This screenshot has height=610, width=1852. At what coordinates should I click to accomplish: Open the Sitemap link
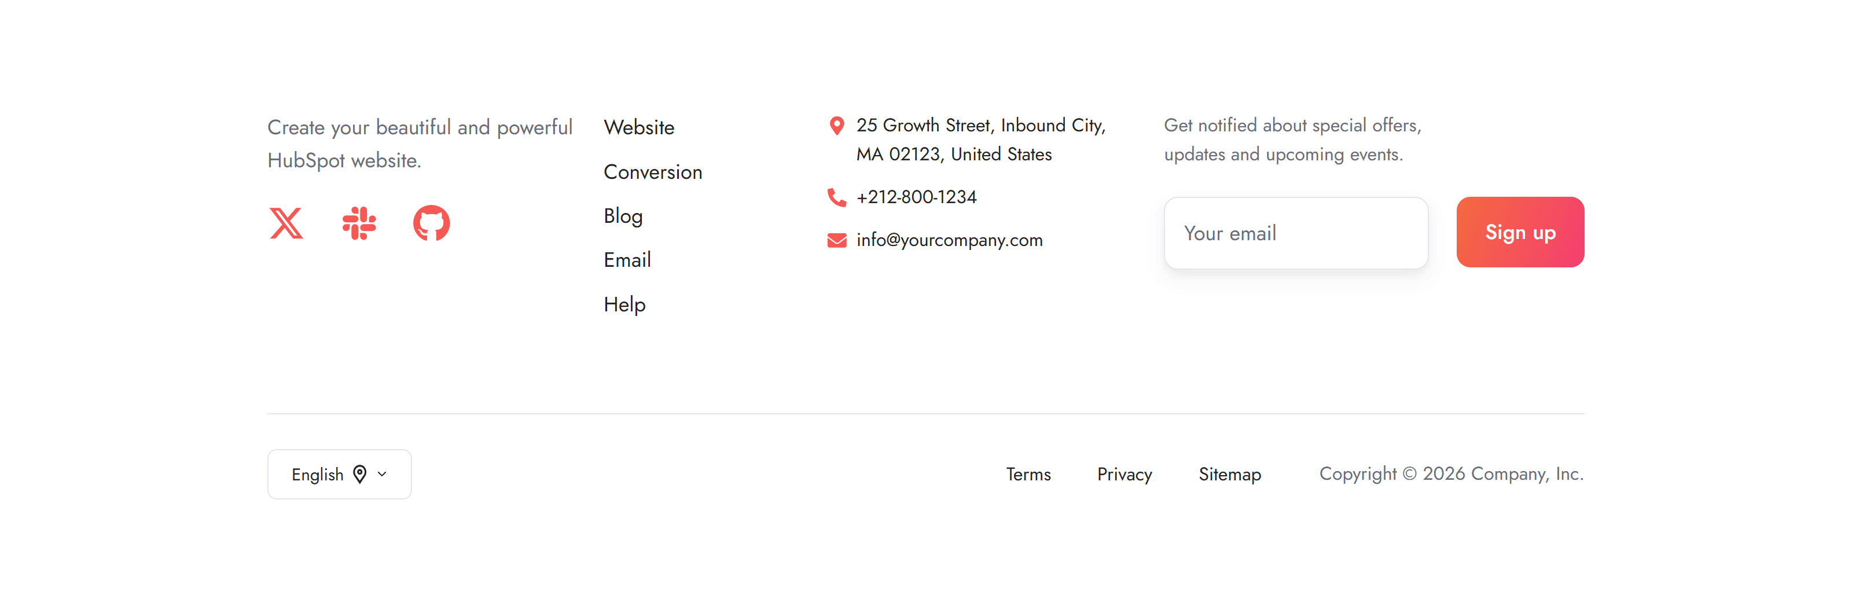click(1229, 474)
